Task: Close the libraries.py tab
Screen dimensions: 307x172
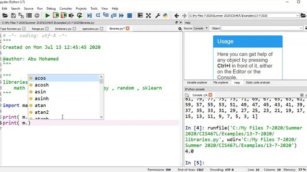Action: [128, 29]
